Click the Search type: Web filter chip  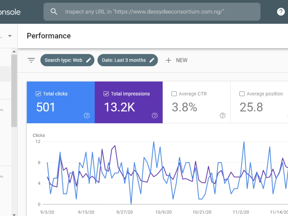(67, 60)
